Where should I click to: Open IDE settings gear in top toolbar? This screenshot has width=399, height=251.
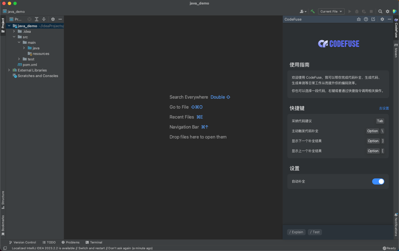(387, 11)
